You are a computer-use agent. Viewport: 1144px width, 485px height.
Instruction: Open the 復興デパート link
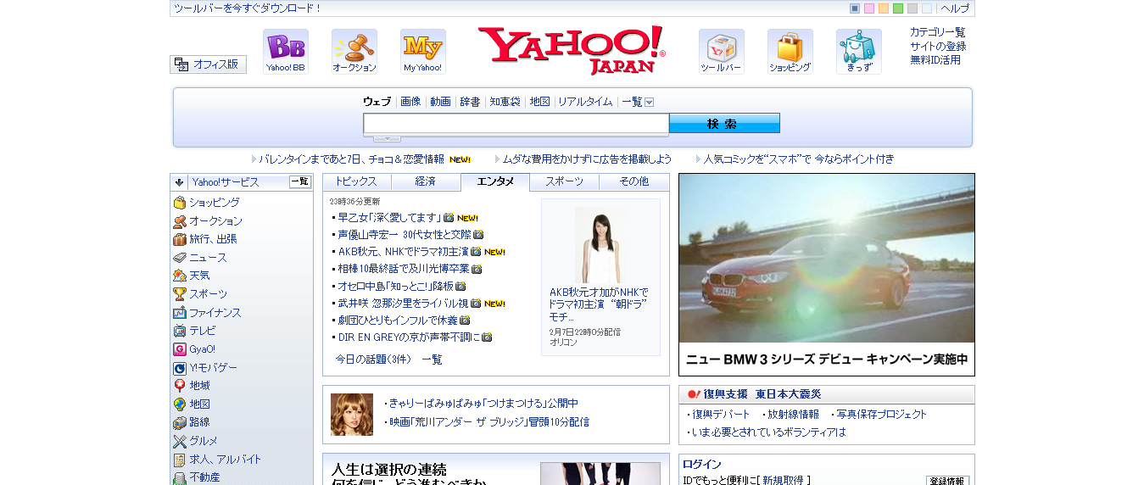point(721,415)
